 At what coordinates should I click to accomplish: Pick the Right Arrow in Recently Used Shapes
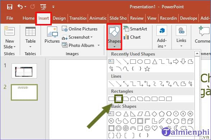pyautogui.click(x=176, y=62)
